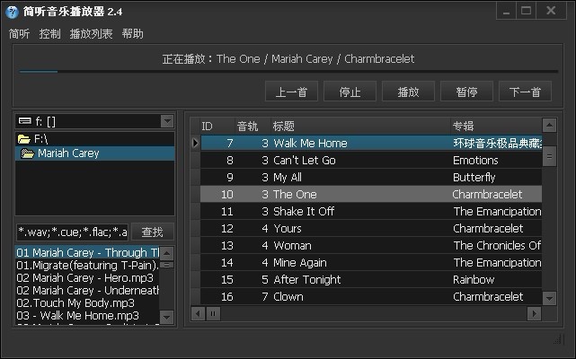Open the 帮助 menu
Screen dimensions: 576x359
click(x=133, y=34)
